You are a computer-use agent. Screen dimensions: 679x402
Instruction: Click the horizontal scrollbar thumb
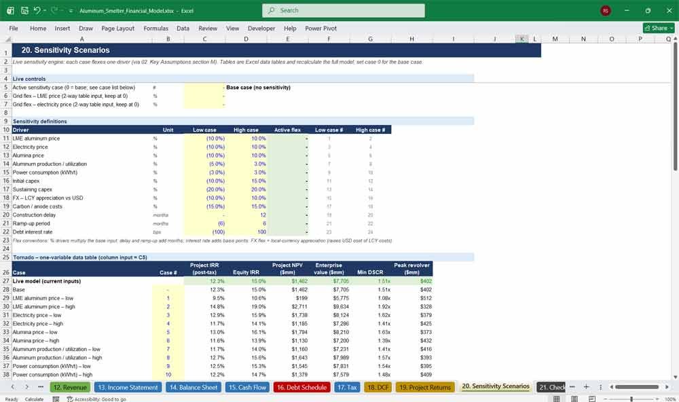click(637, 387)
